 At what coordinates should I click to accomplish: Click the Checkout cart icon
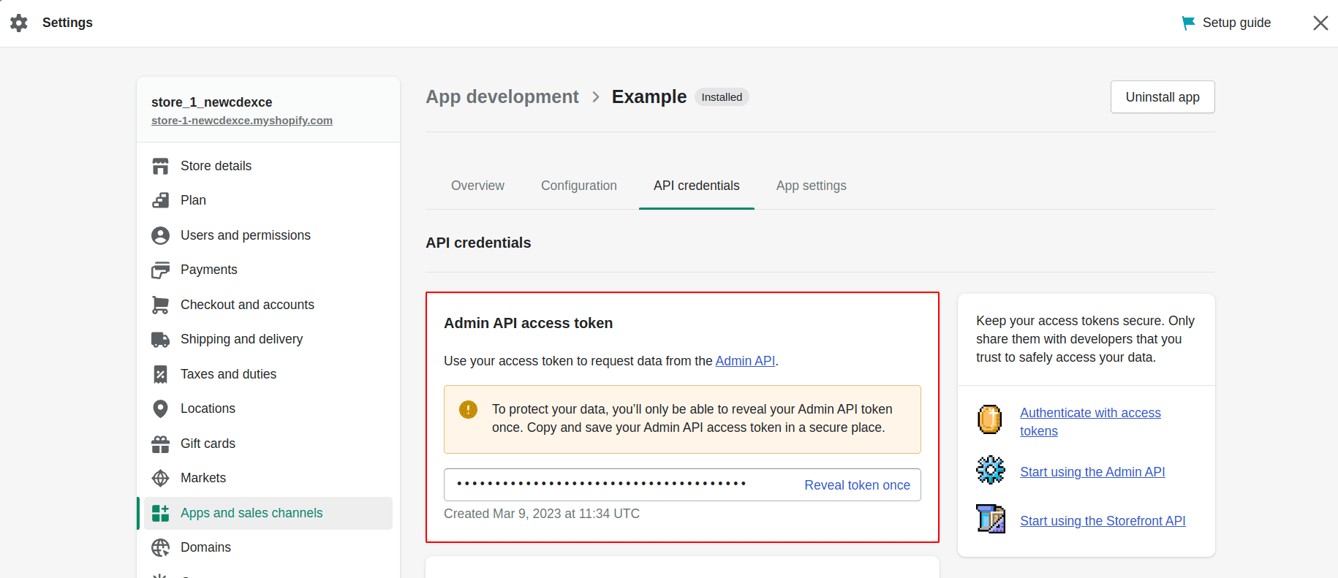tap(160, 305)
